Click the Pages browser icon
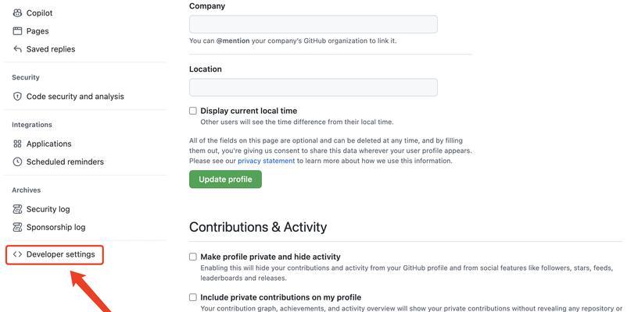Viewport: 627px width, 312px height. [17, 31]
